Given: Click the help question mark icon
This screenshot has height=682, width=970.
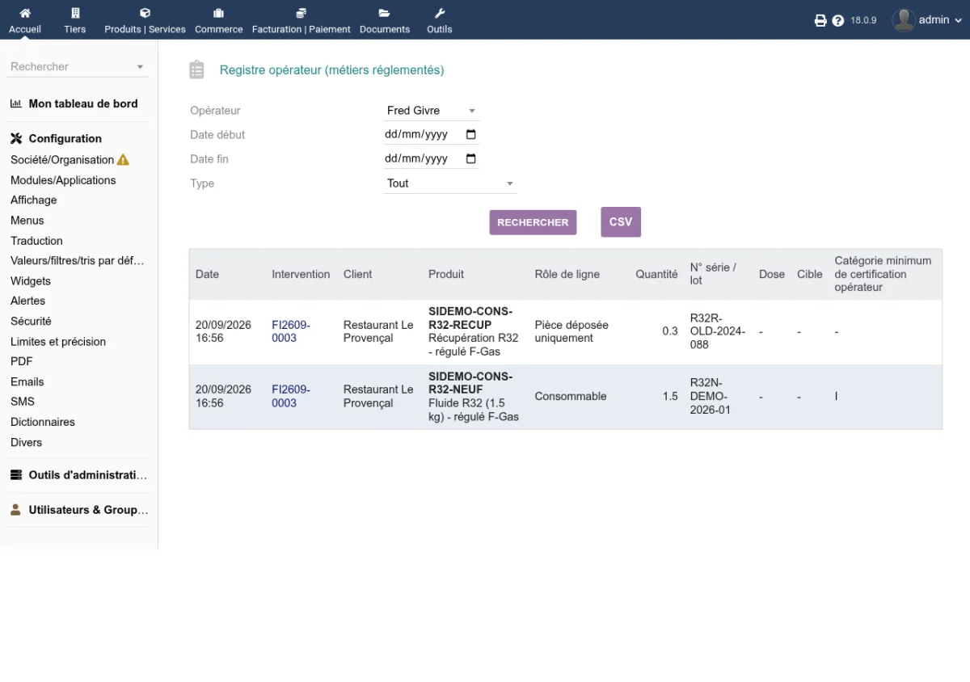Looking at the screenshot, I should (838, 20).
